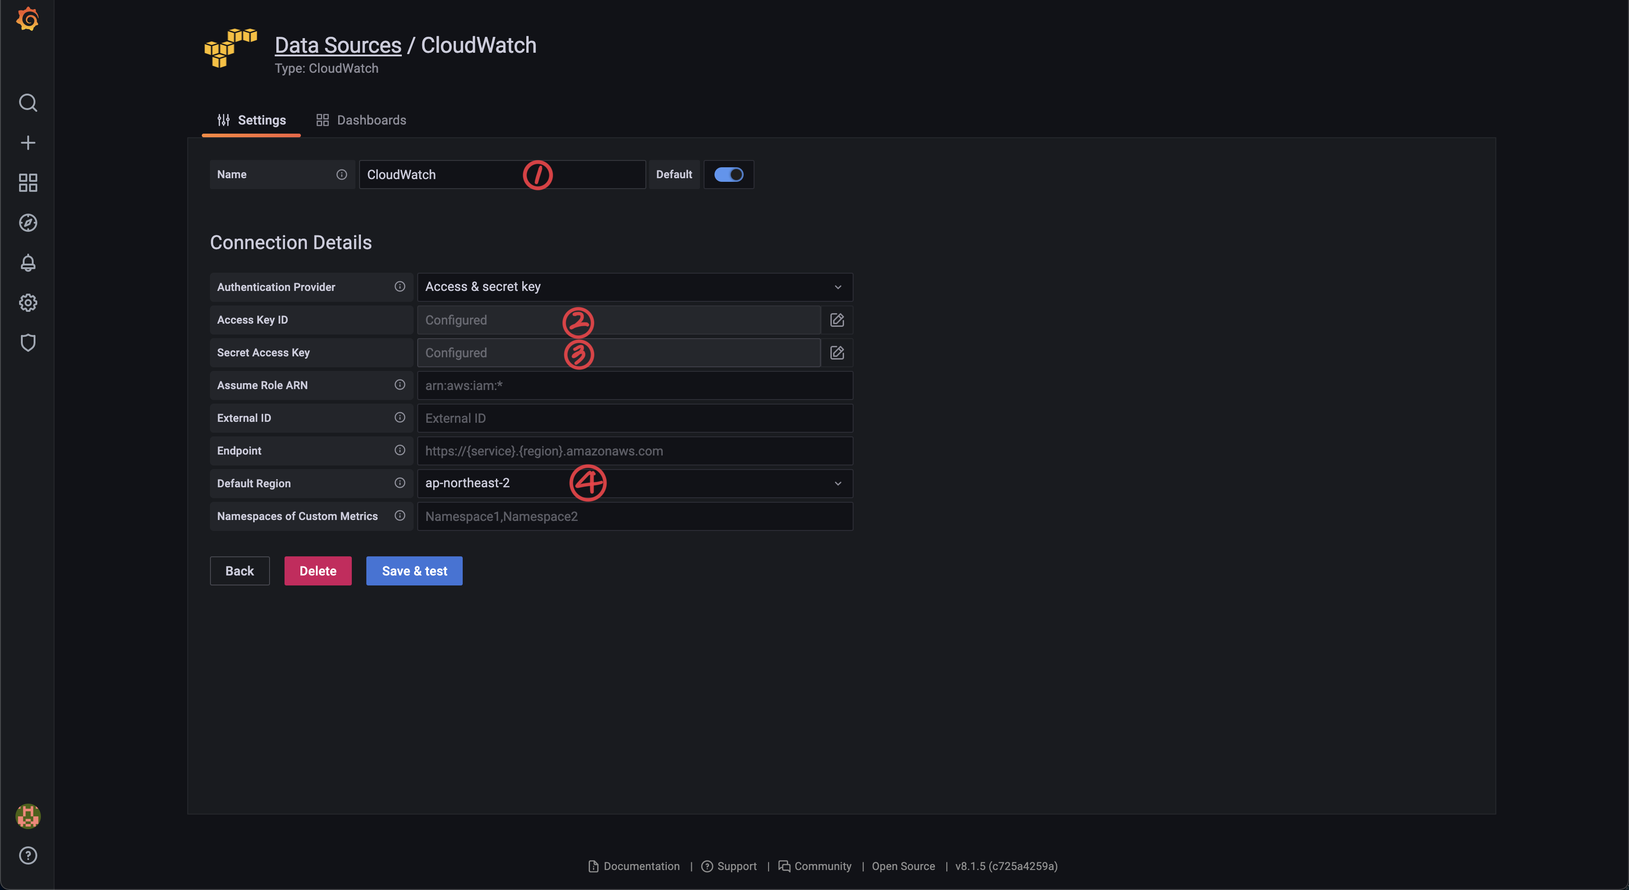Viewport: 1629px width, 890px height.
Task: Click the reset edit icon for Secret Access Key
Action: (837, 353)
